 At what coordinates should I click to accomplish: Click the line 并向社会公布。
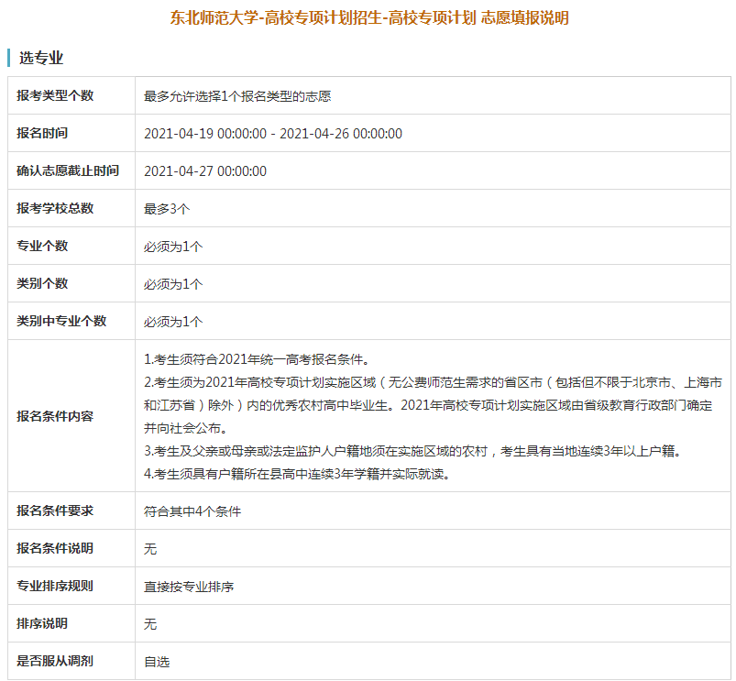185,429
